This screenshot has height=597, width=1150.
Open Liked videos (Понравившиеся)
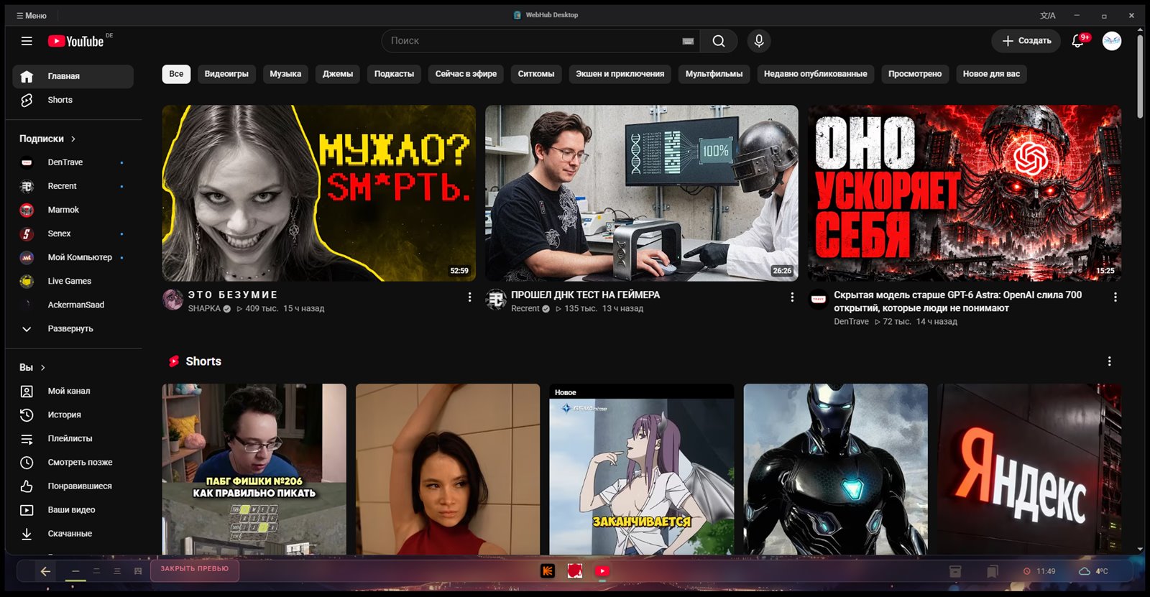tap(73, 486)
